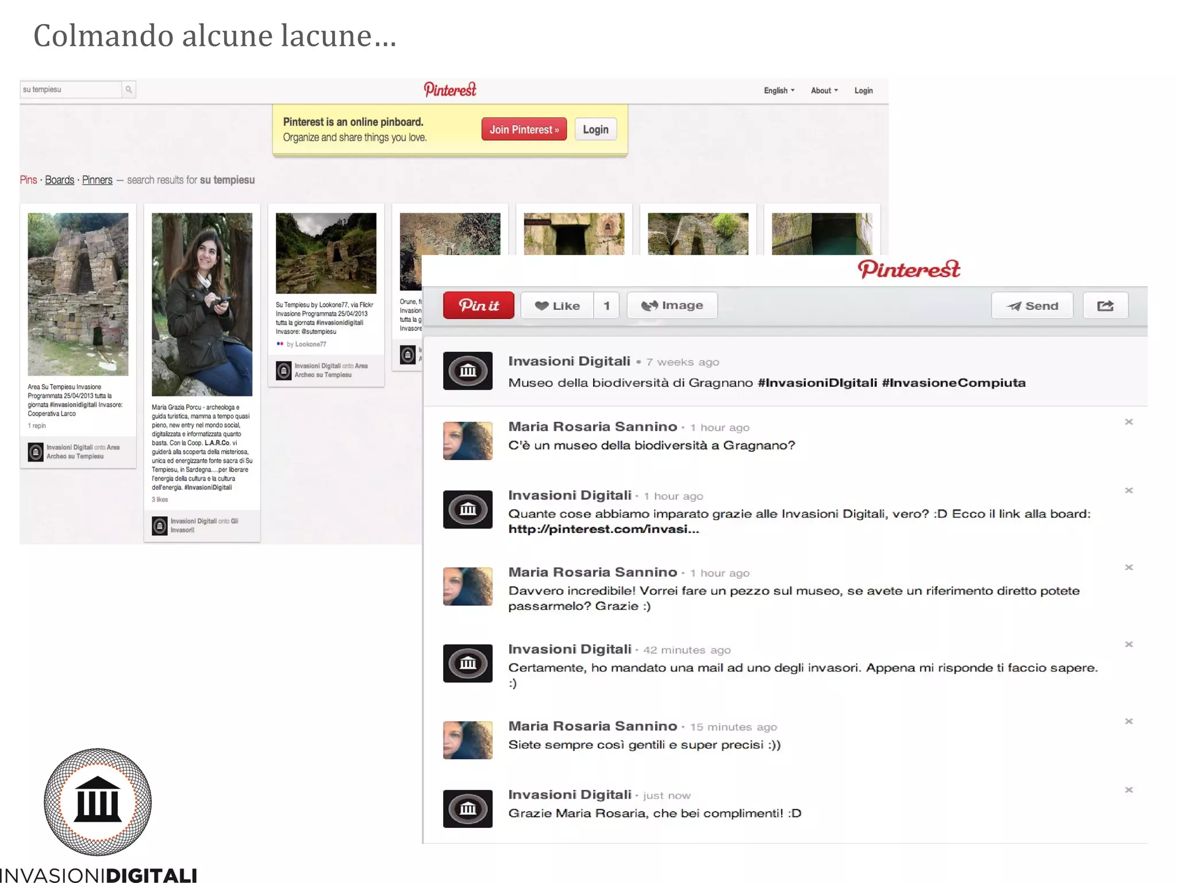The width and height of the screenshot is (1177, 883).
Task: Click Invasioni Digitali avatar on '42 minutes ago' comment
Action: (x=468, y=663)
